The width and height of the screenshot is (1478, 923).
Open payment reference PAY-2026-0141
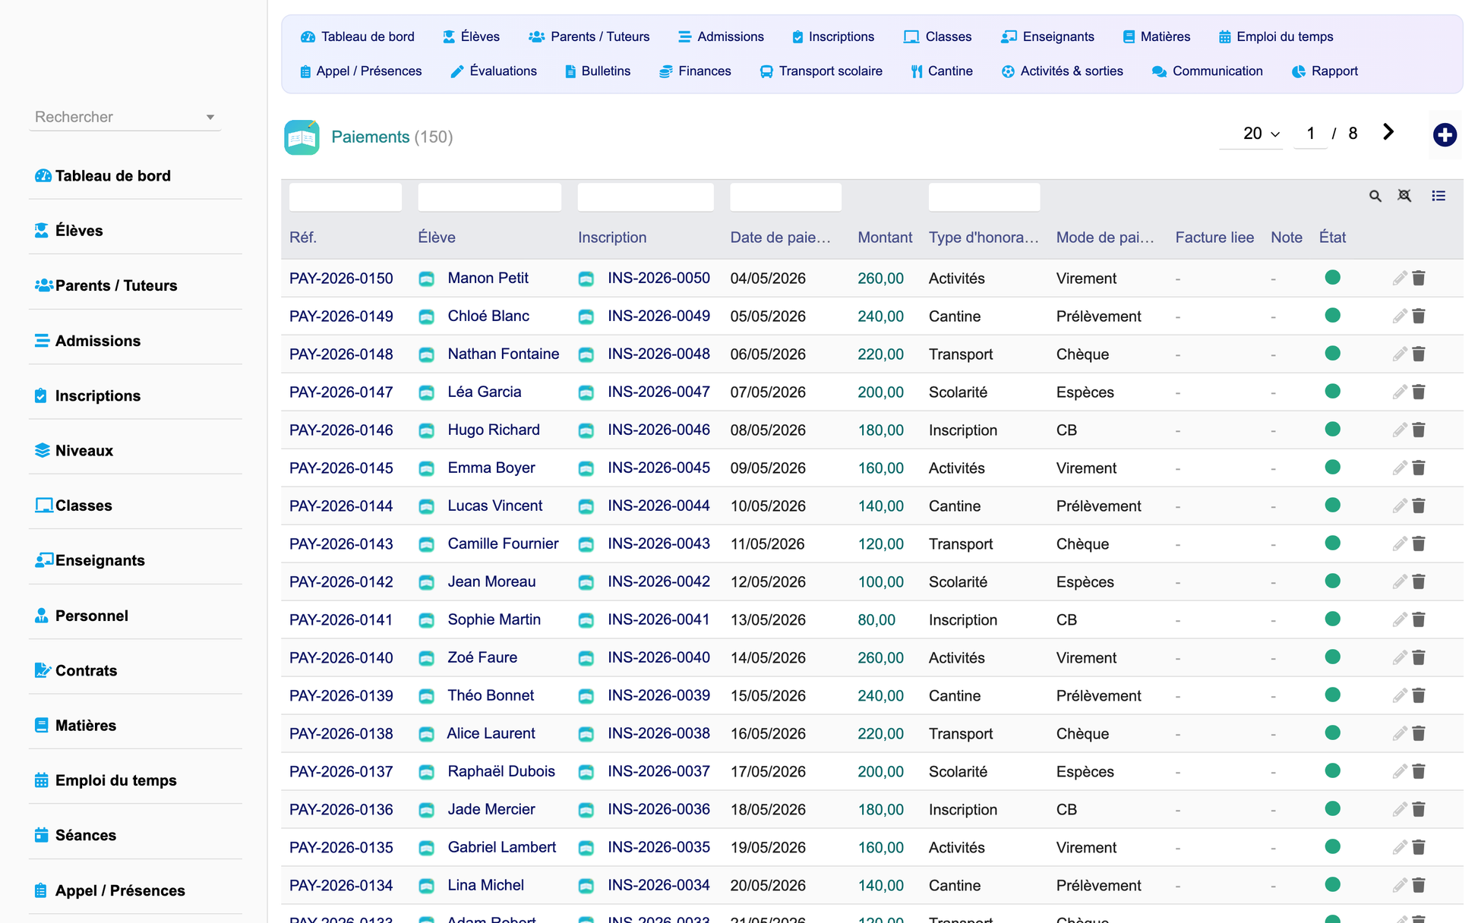[341, 620]
